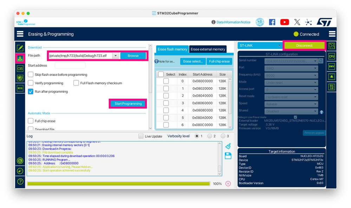Open the topmost icon in the right sidebar

332,46
